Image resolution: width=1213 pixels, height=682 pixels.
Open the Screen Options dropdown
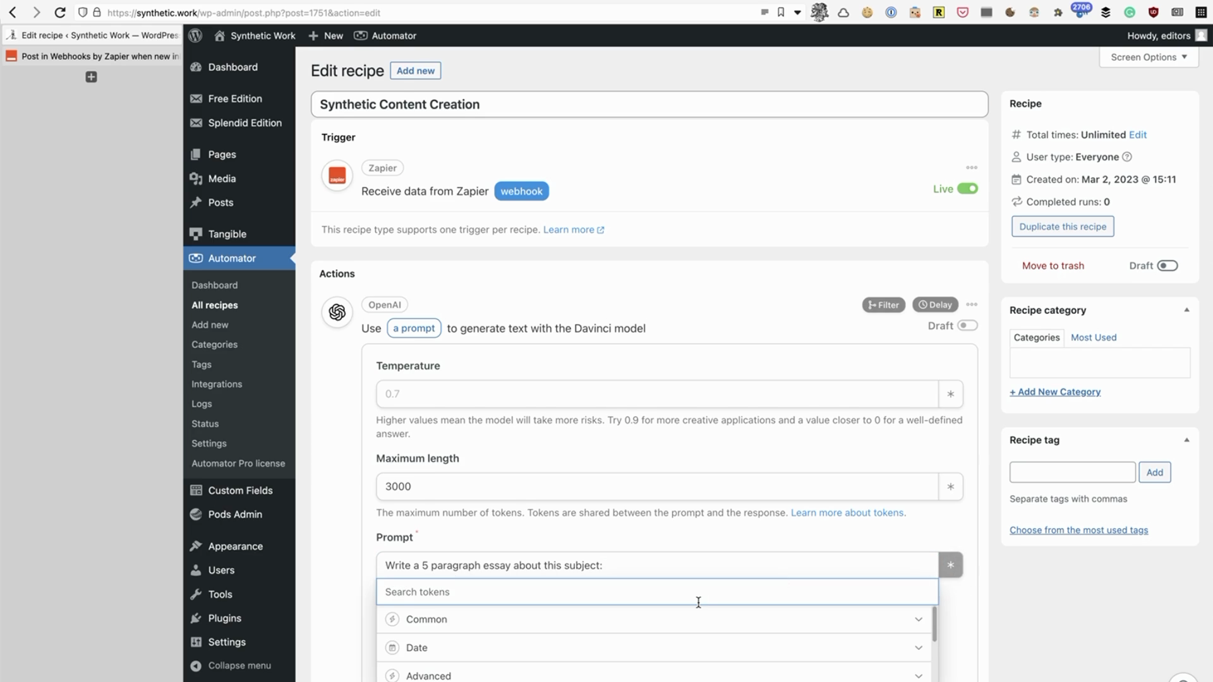coord(1149,57)
